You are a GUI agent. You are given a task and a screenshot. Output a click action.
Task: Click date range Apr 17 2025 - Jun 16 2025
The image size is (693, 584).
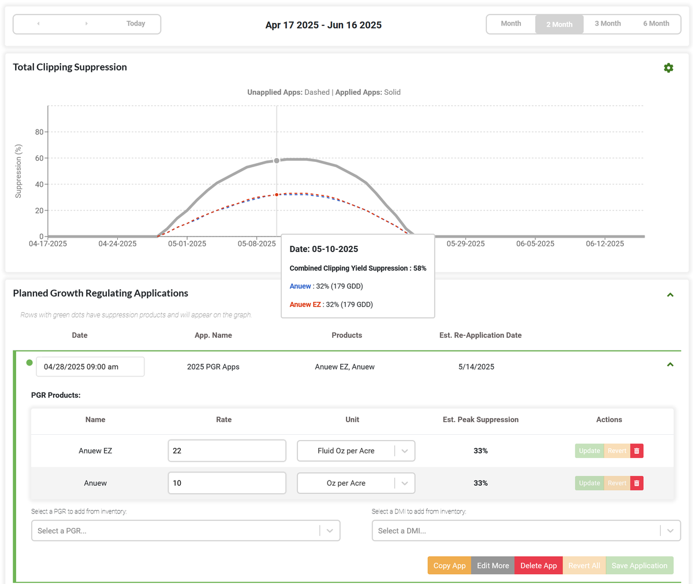[x=323, y=25]
